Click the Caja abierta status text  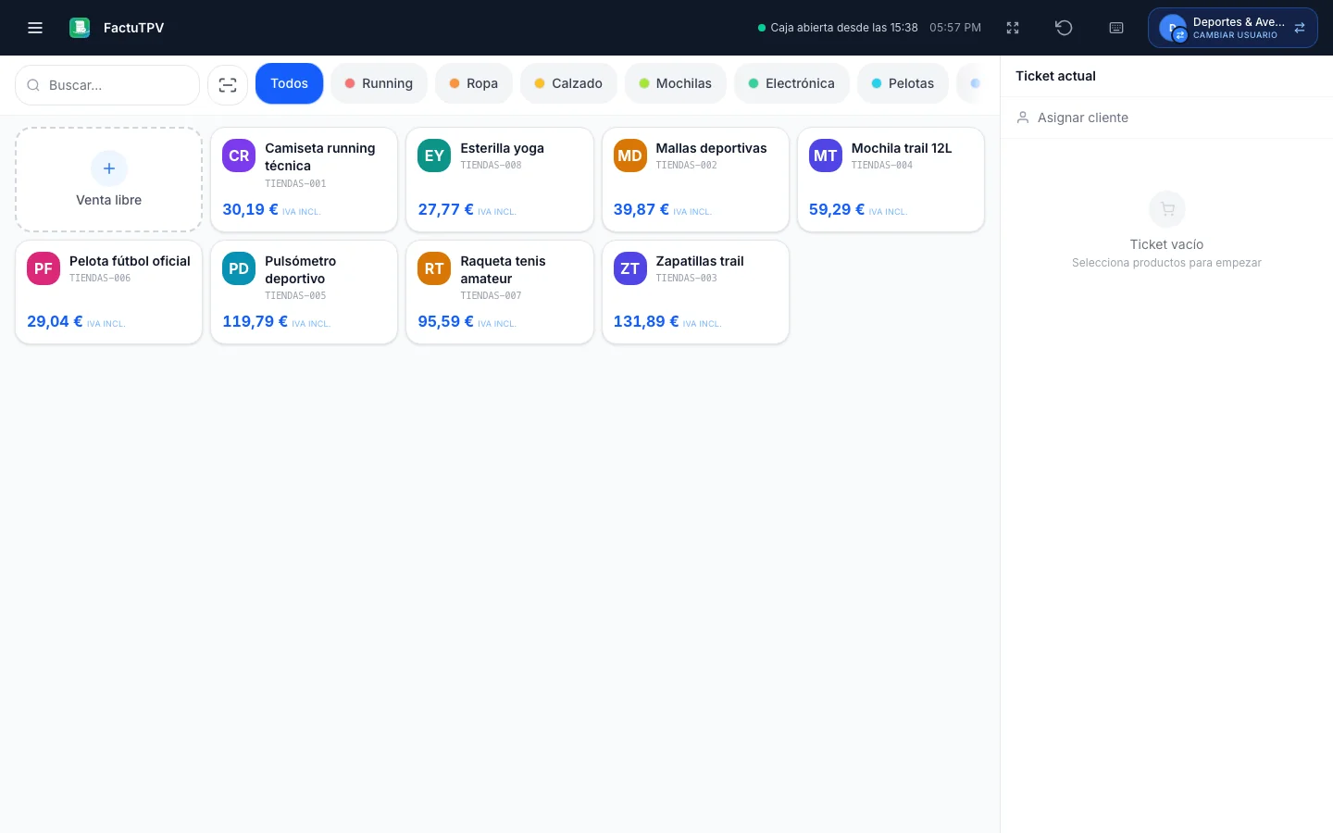click(x=844, y=28)
